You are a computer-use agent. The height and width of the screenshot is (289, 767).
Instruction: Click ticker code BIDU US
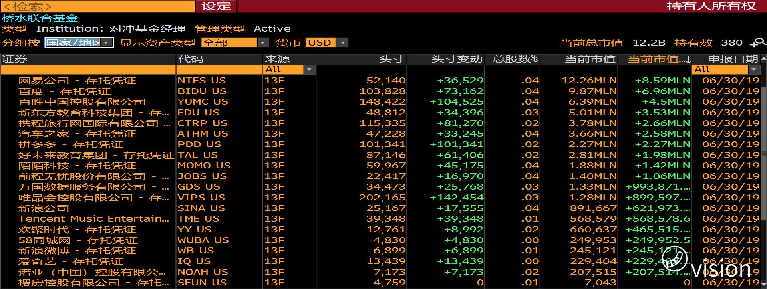[202, 91]
